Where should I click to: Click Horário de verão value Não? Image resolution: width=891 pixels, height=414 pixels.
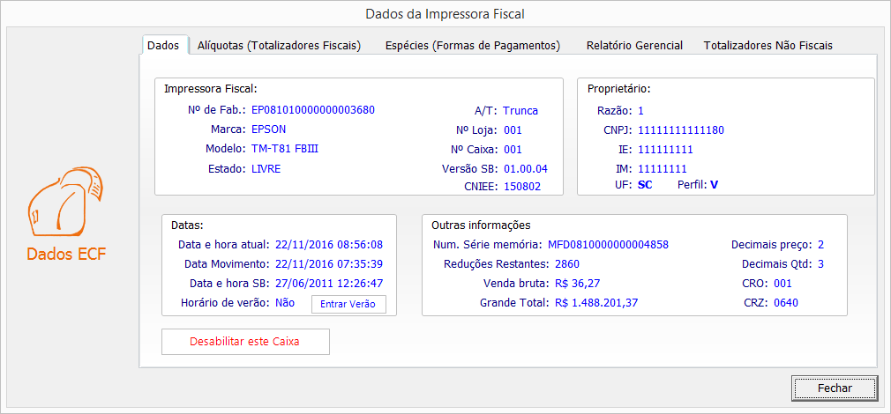click(x=285, y=303)
